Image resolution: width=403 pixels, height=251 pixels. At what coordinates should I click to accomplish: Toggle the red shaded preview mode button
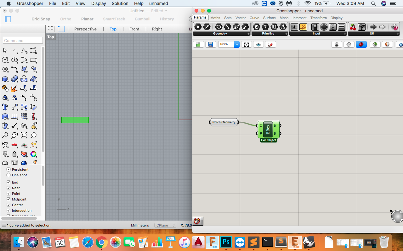coord(361,45)
